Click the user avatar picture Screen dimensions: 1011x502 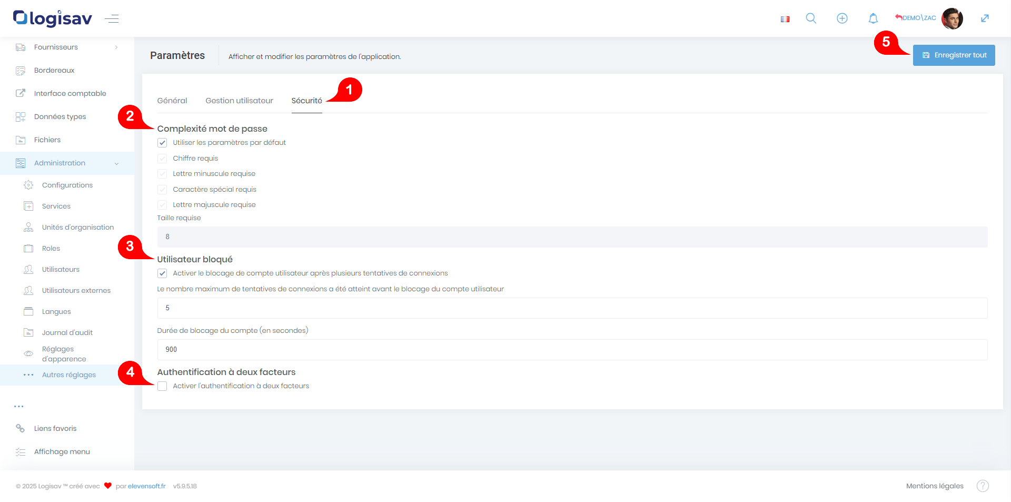[952, 18]
